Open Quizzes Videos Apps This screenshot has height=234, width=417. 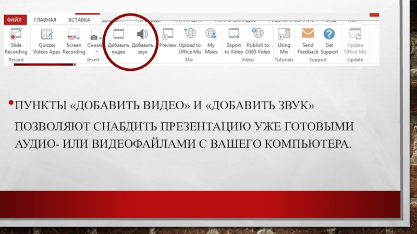point(47,41)
